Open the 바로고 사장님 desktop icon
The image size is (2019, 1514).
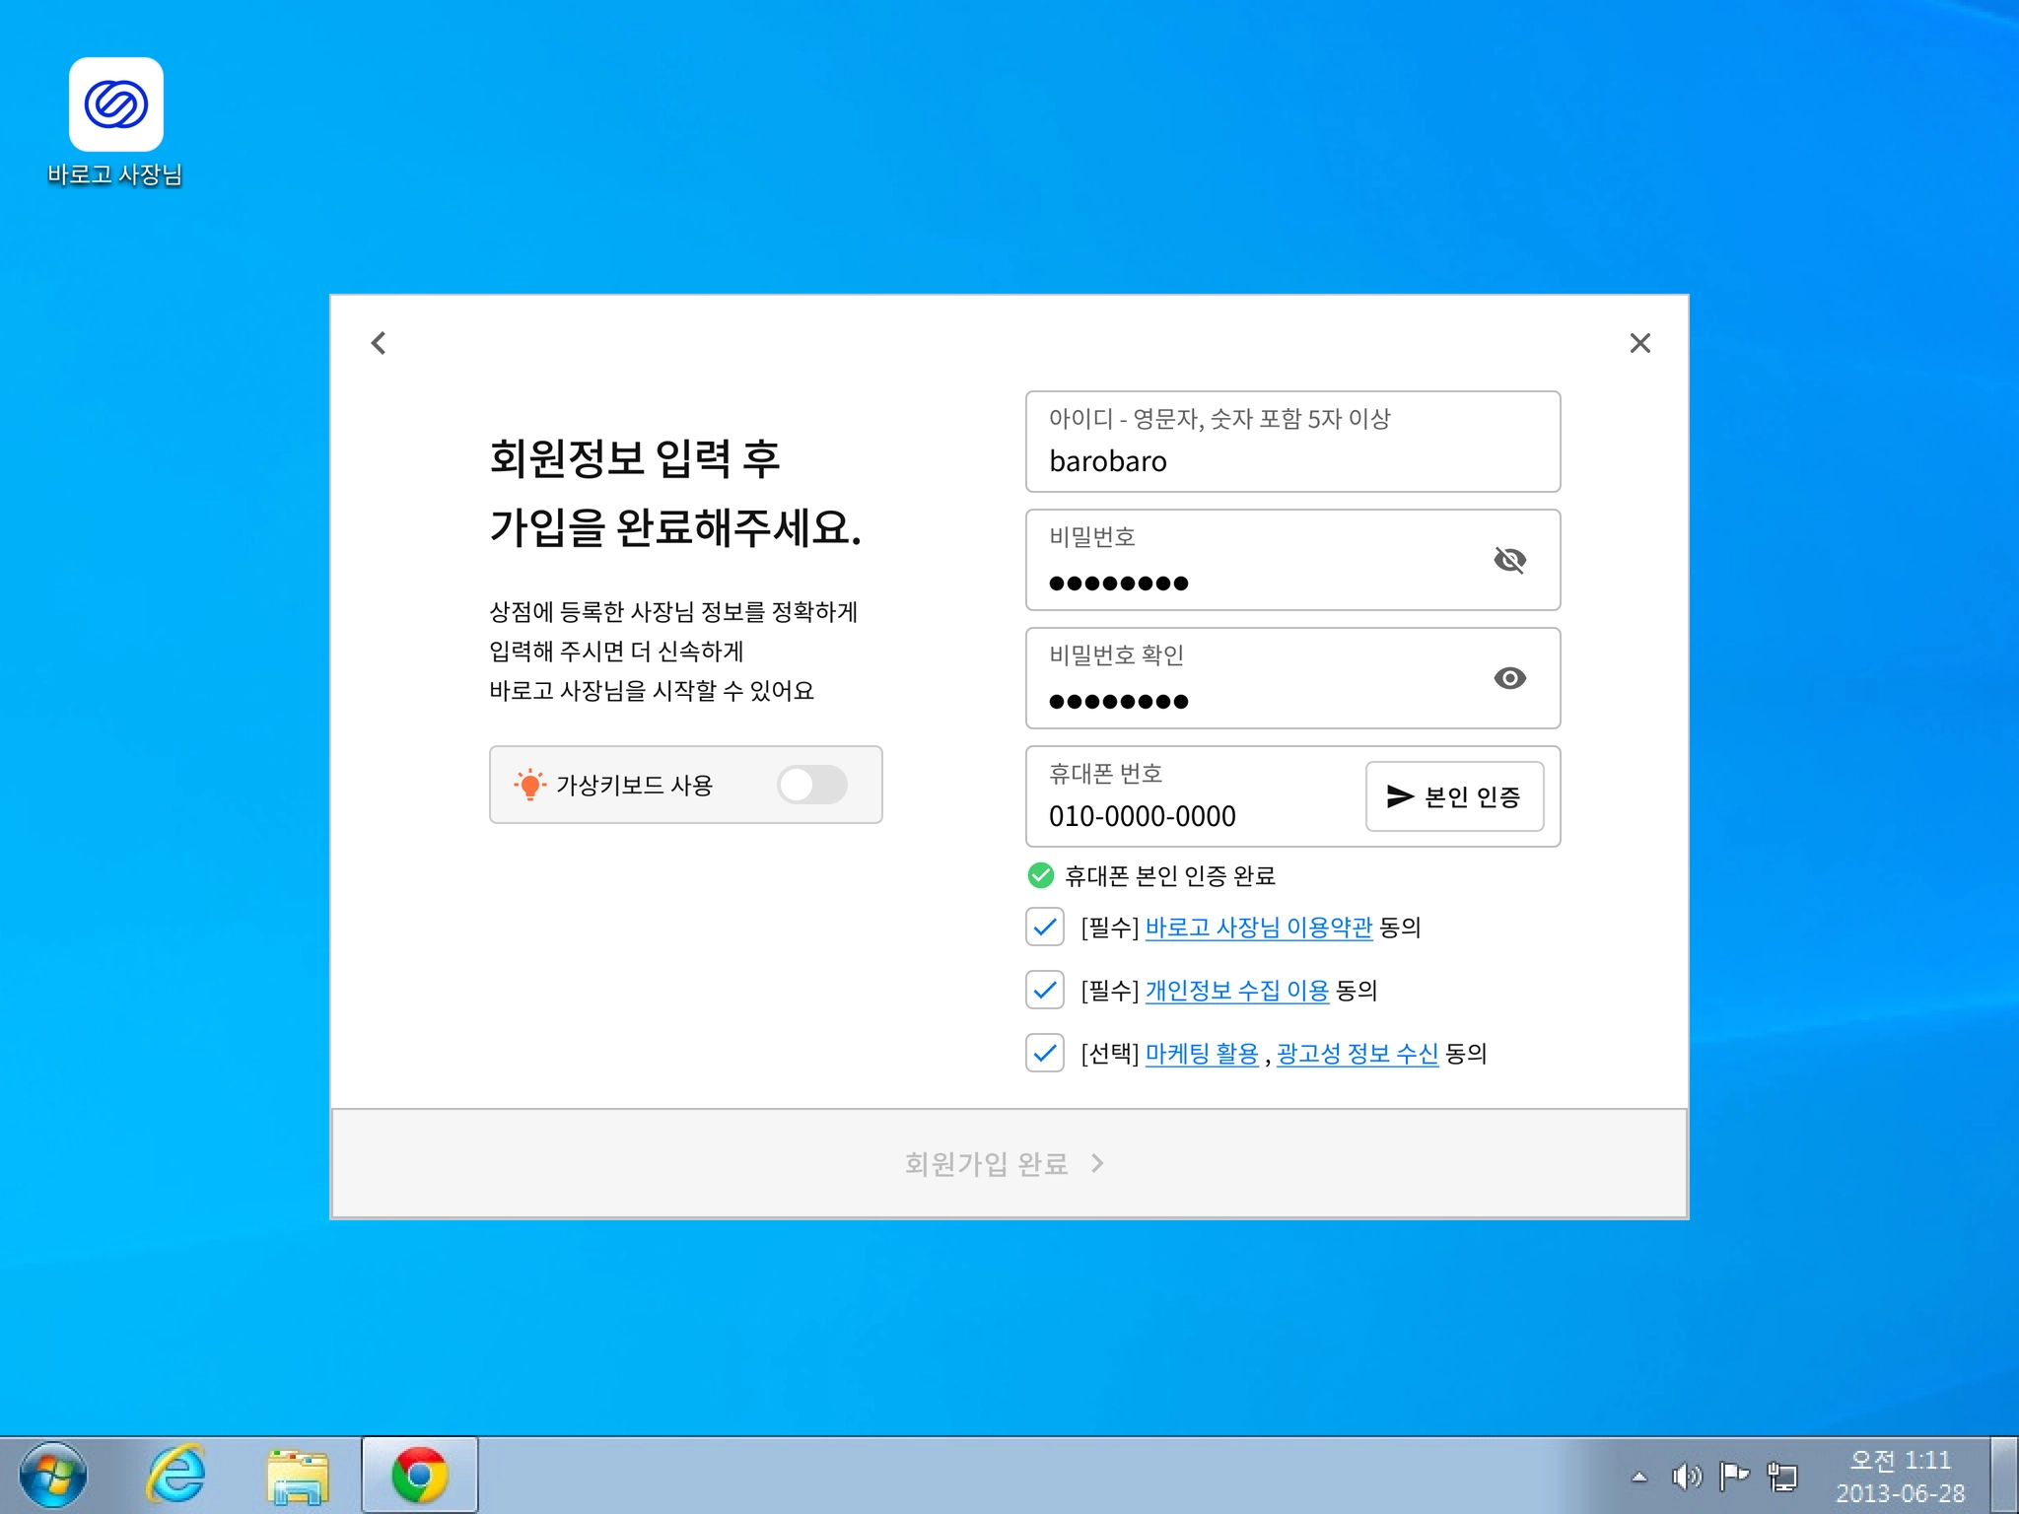(115, 105)
